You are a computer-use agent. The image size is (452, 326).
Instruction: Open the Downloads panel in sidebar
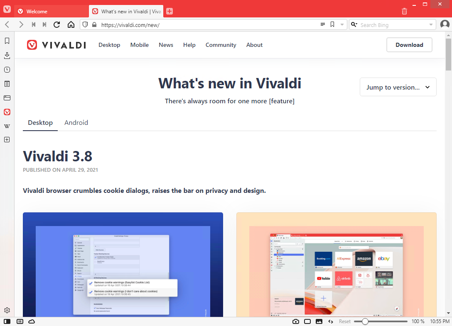tap(7, 55)
